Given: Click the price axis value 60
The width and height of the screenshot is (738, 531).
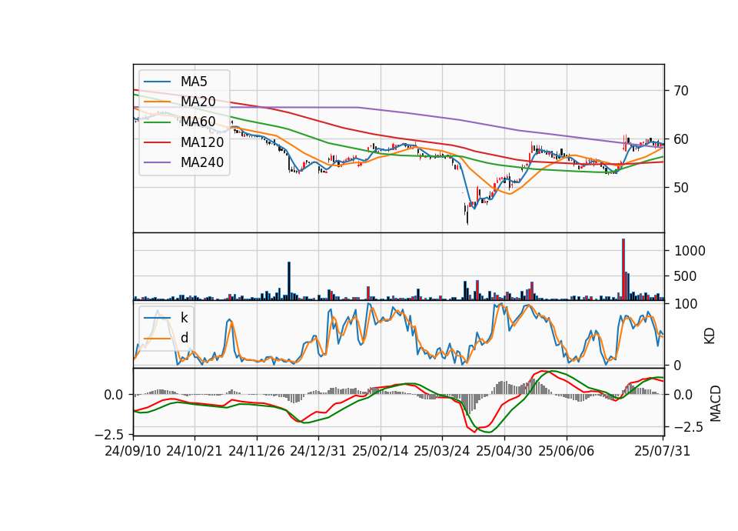Looking at the screenshot, I should (x=680, y=139).
